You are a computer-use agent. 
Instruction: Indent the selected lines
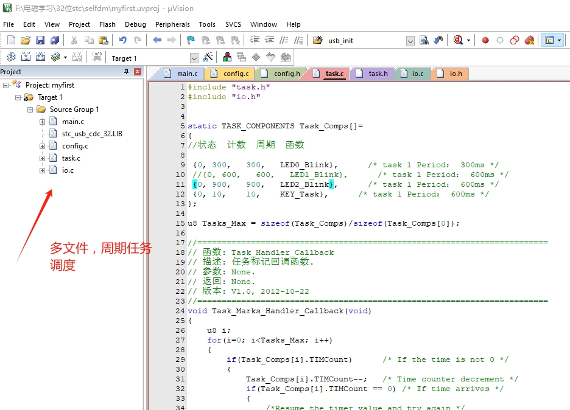point(255,40)
